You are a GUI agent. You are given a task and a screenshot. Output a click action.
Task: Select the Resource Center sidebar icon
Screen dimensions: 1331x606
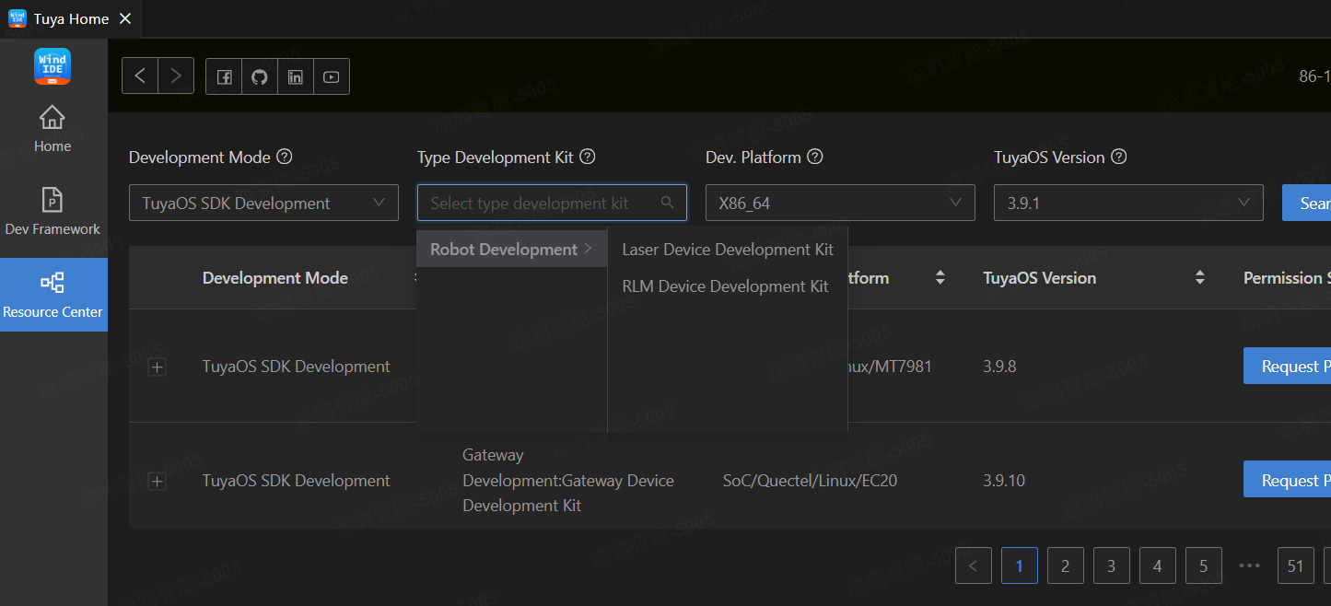[x=52, y=293]
